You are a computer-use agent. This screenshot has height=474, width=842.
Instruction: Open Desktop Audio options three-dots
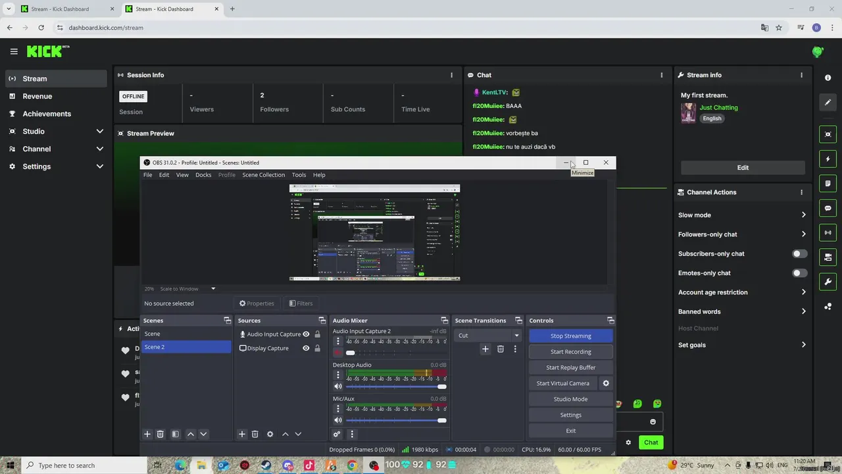pos(338,375)
